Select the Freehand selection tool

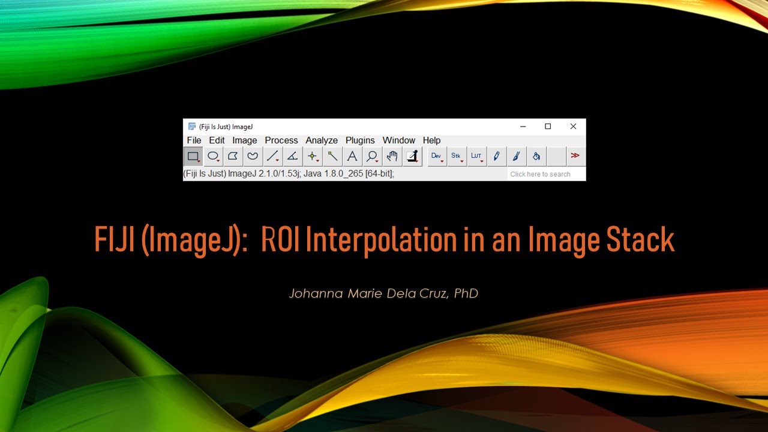pyautogui.click(x=253, y=156)
